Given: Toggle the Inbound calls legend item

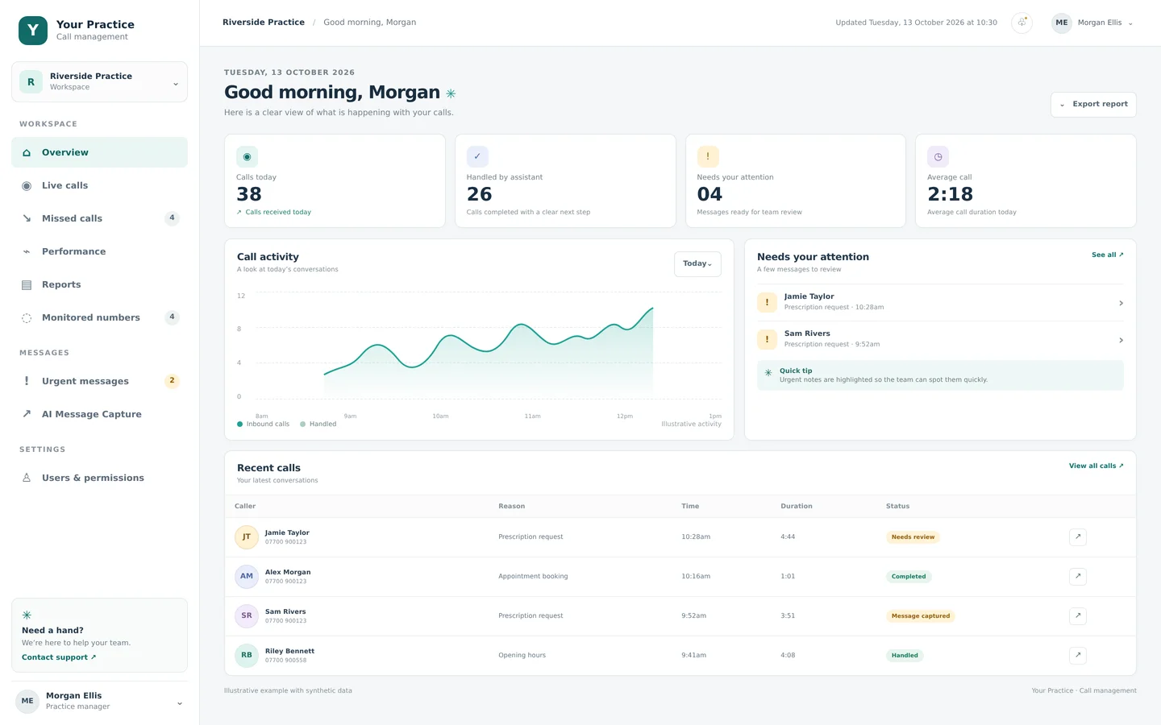Looking at the screenshot, I should pos(263,424).
